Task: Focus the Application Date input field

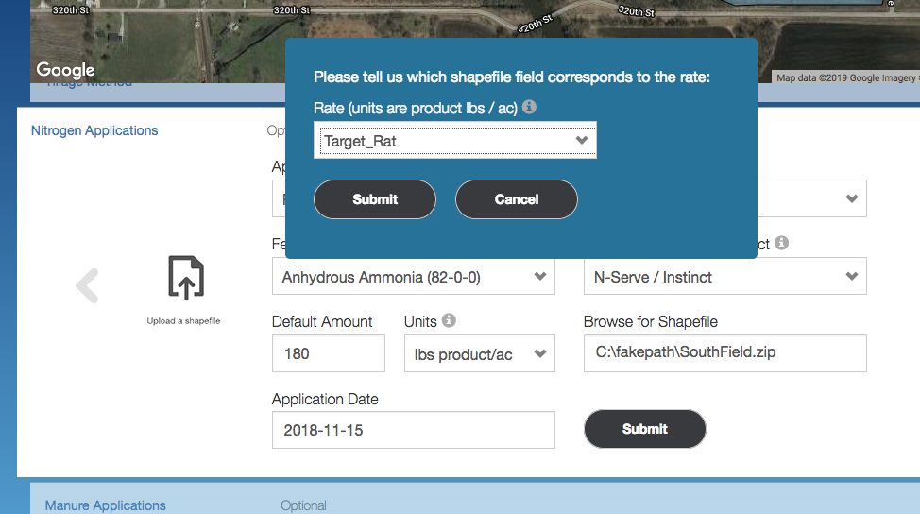Action: click(413, 430)
